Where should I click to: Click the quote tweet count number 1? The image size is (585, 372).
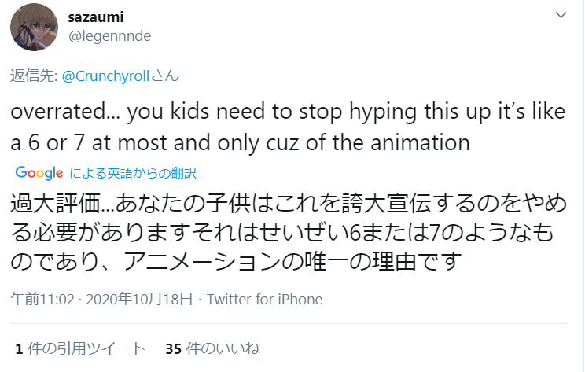point(18,348)
